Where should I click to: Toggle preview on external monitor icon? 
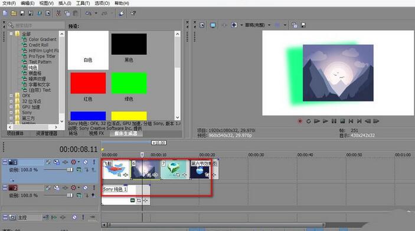pos(213,25)
